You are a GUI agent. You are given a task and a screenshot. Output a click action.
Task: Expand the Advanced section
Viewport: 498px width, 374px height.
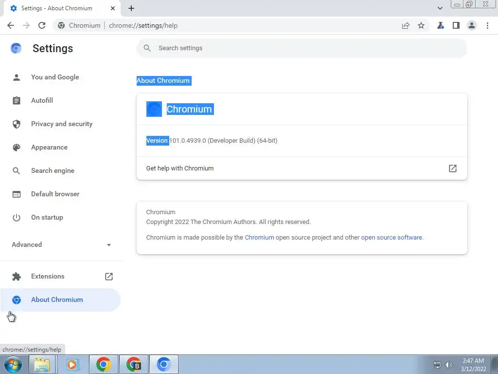pos(61,244)
